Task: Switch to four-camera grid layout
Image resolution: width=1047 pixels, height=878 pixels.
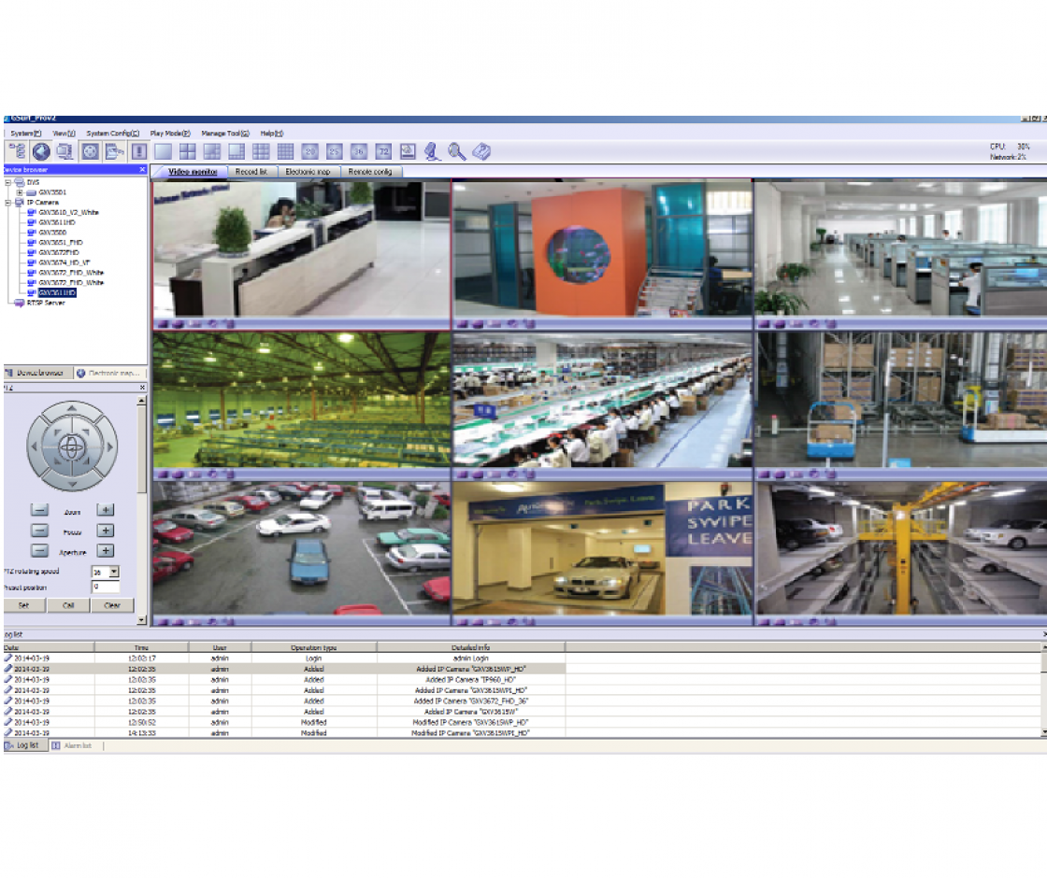Action: [x=188, y=151]
